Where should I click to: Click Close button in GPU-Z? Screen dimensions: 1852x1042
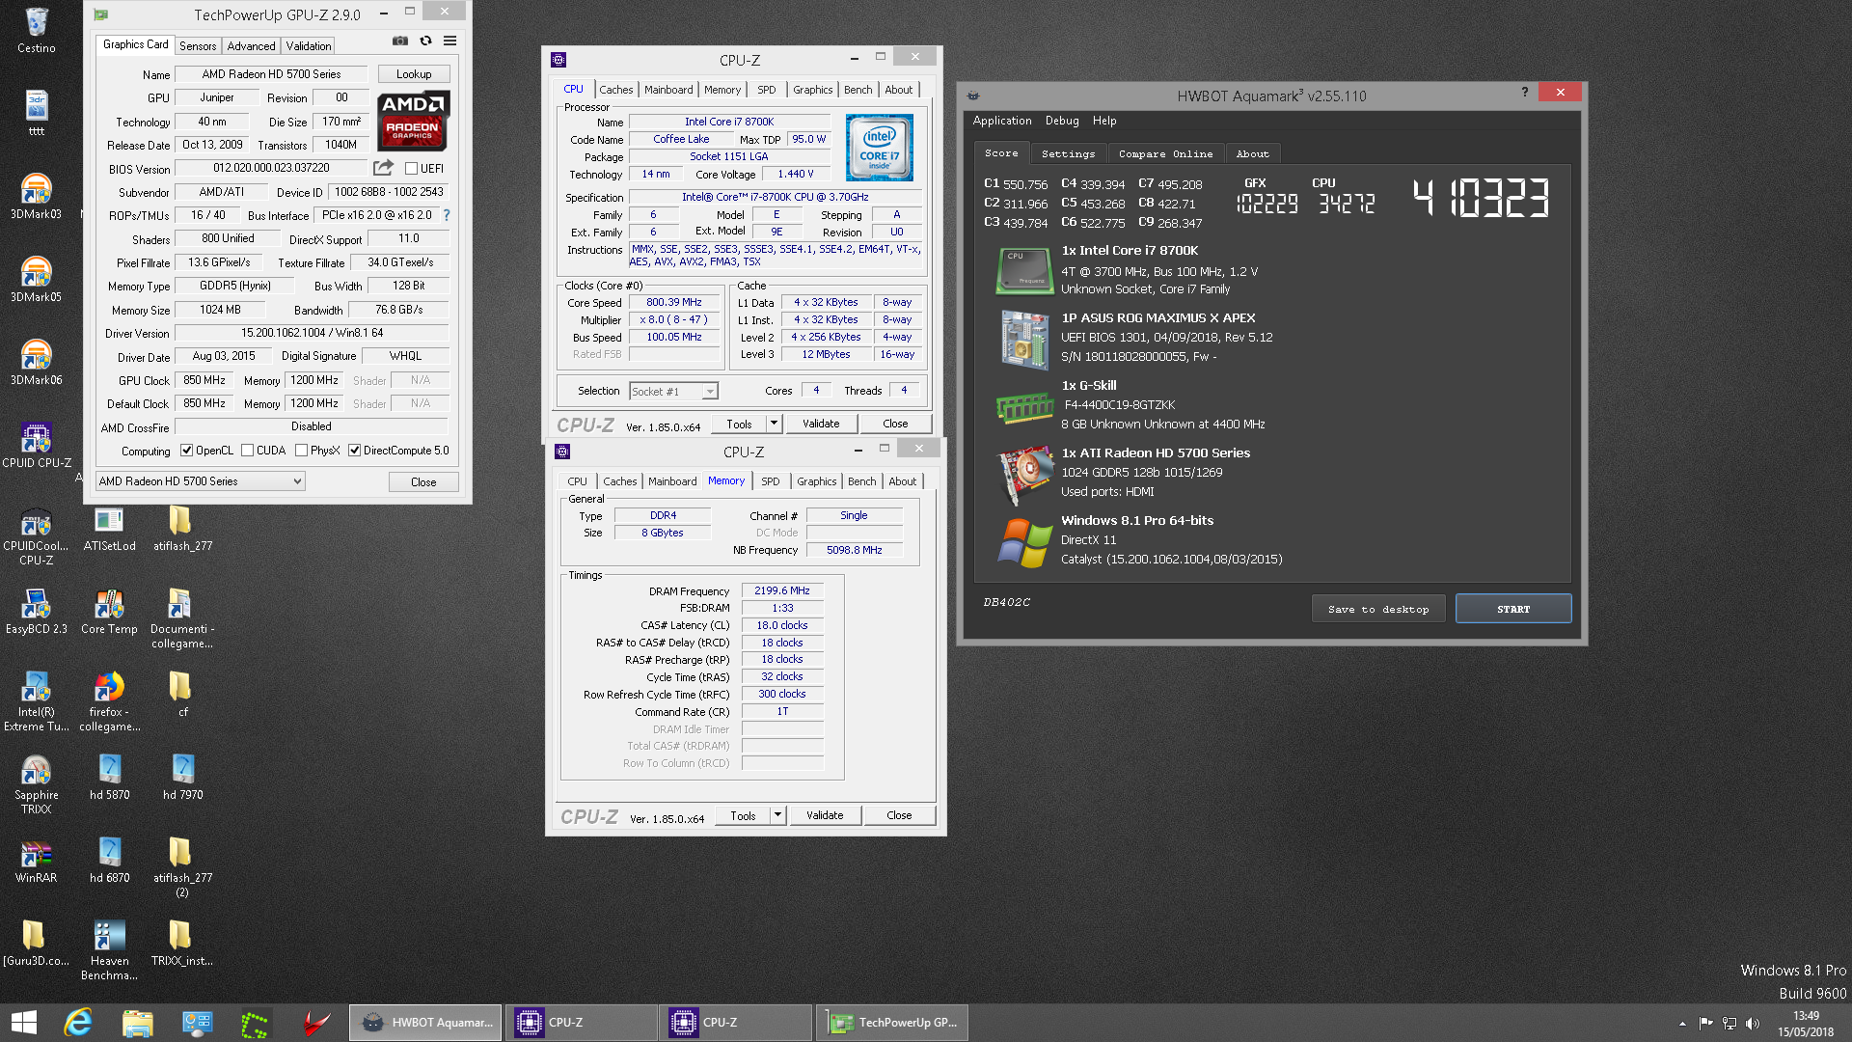pyautogui.click(x=423, y=481)
